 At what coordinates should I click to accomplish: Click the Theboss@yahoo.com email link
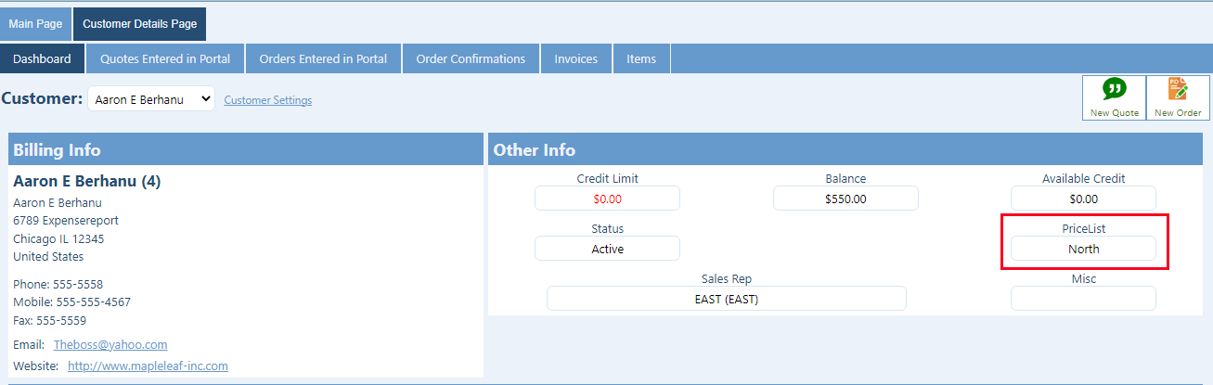pos(110,344)
